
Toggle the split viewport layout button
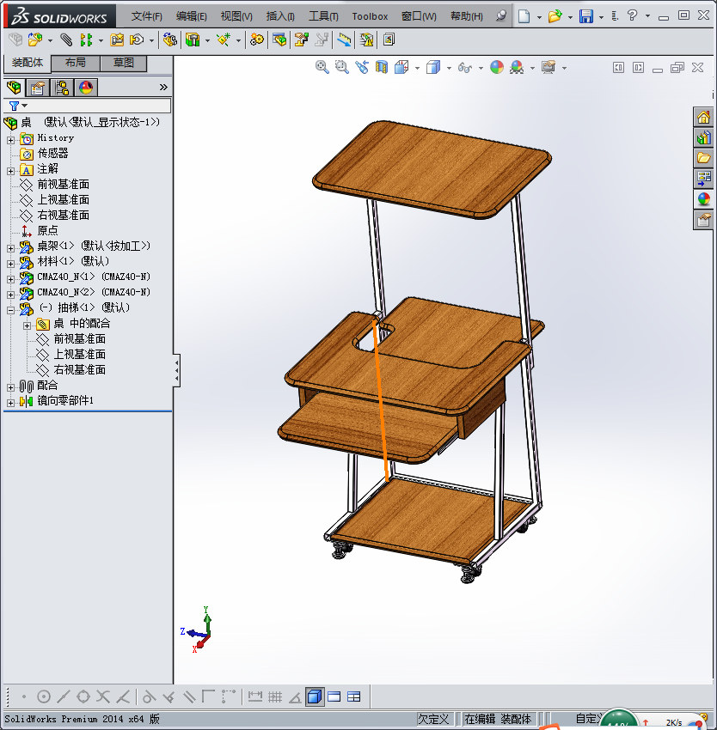coord(354,697)
